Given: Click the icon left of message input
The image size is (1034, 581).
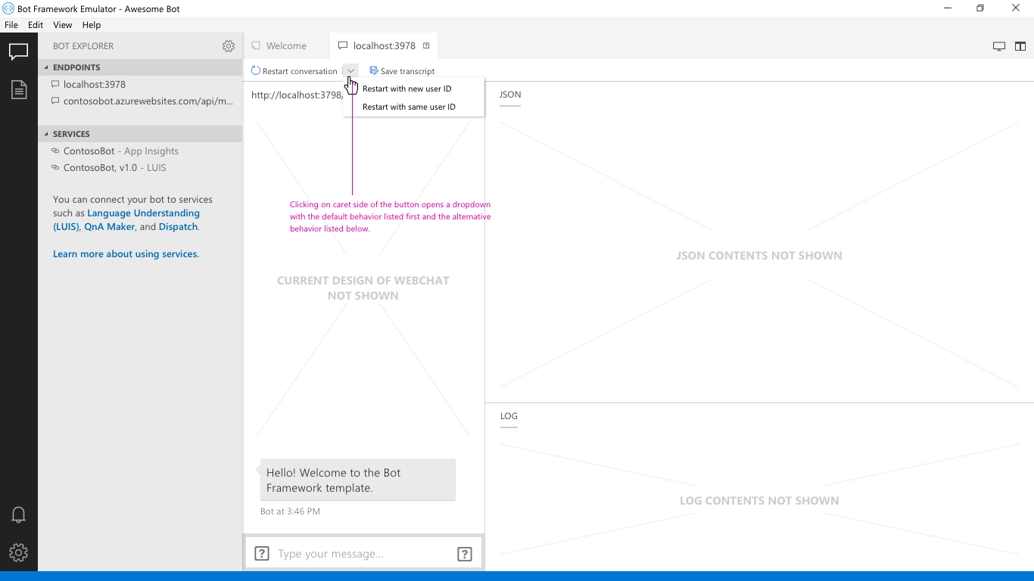Looking at the screenshot, I should (262, 554).
